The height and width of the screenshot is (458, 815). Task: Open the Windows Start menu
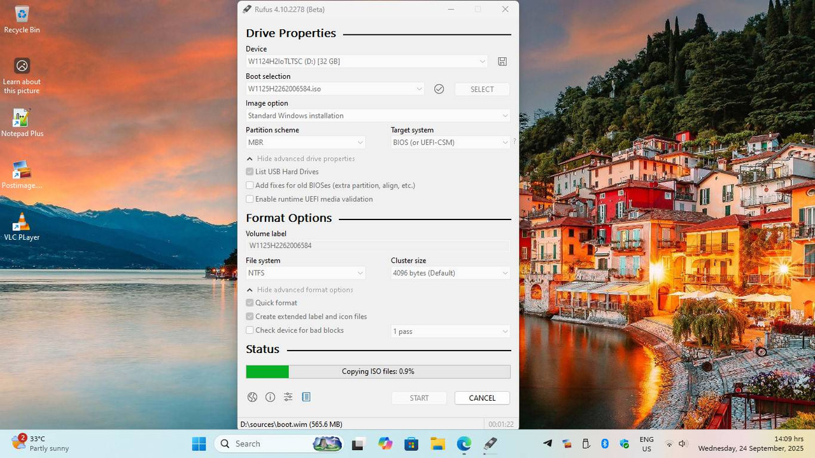199,443
